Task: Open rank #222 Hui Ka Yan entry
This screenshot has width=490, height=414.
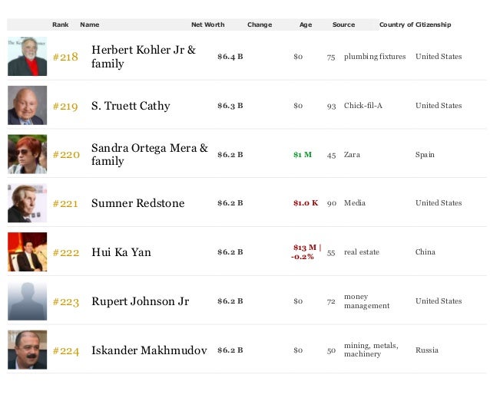Action: coord(121,252)
